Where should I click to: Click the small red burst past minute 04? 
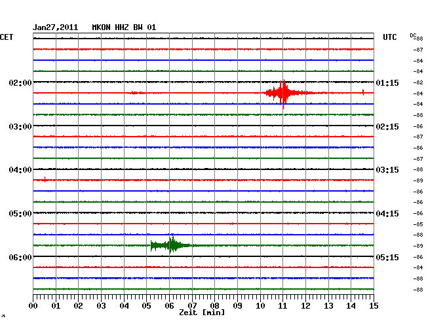point(138,93)
